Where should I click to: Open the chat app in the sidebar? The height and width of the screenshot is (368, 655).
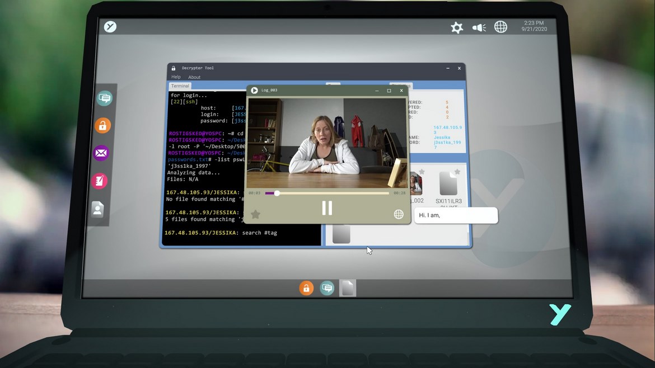click(105, 98)
